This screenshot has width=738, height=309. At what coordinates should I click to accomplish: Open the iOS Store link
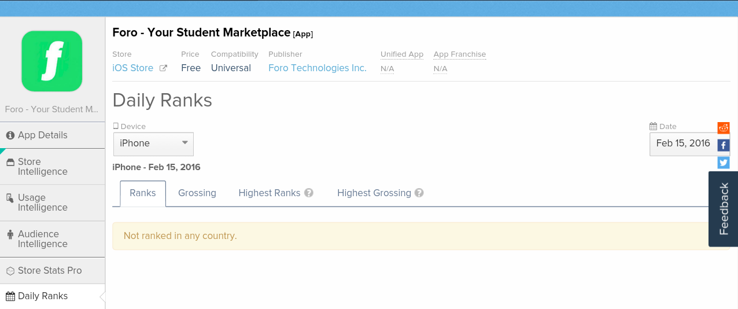pyautogui.click(x=133, y=68)
